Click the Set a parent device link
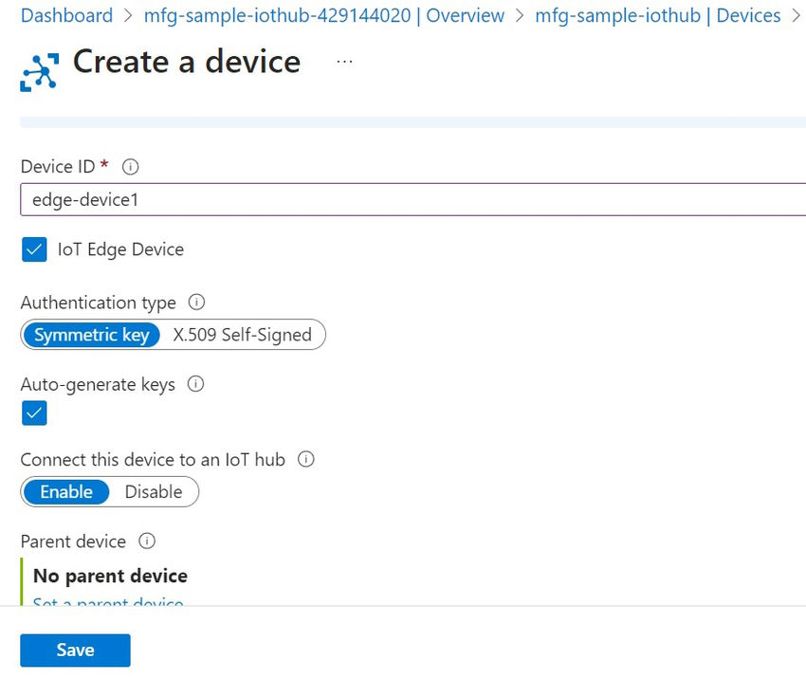This screenshot has width=806, height=679. click(x=107, y=604)
